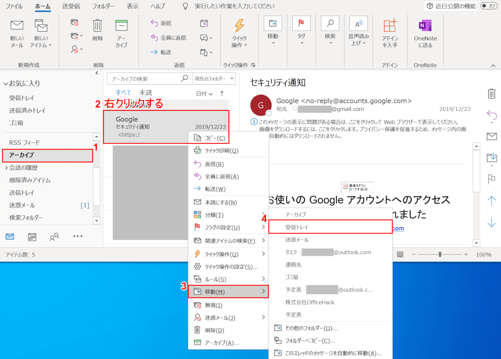Toggle sort order arrow in message list
Image resolution: width=501 pixels, height=359 pixels.
click(x=222, y=93)
